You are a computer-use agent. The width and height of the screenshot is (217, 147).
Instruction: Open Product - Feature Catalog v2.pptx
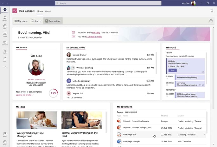click(137, 128)
